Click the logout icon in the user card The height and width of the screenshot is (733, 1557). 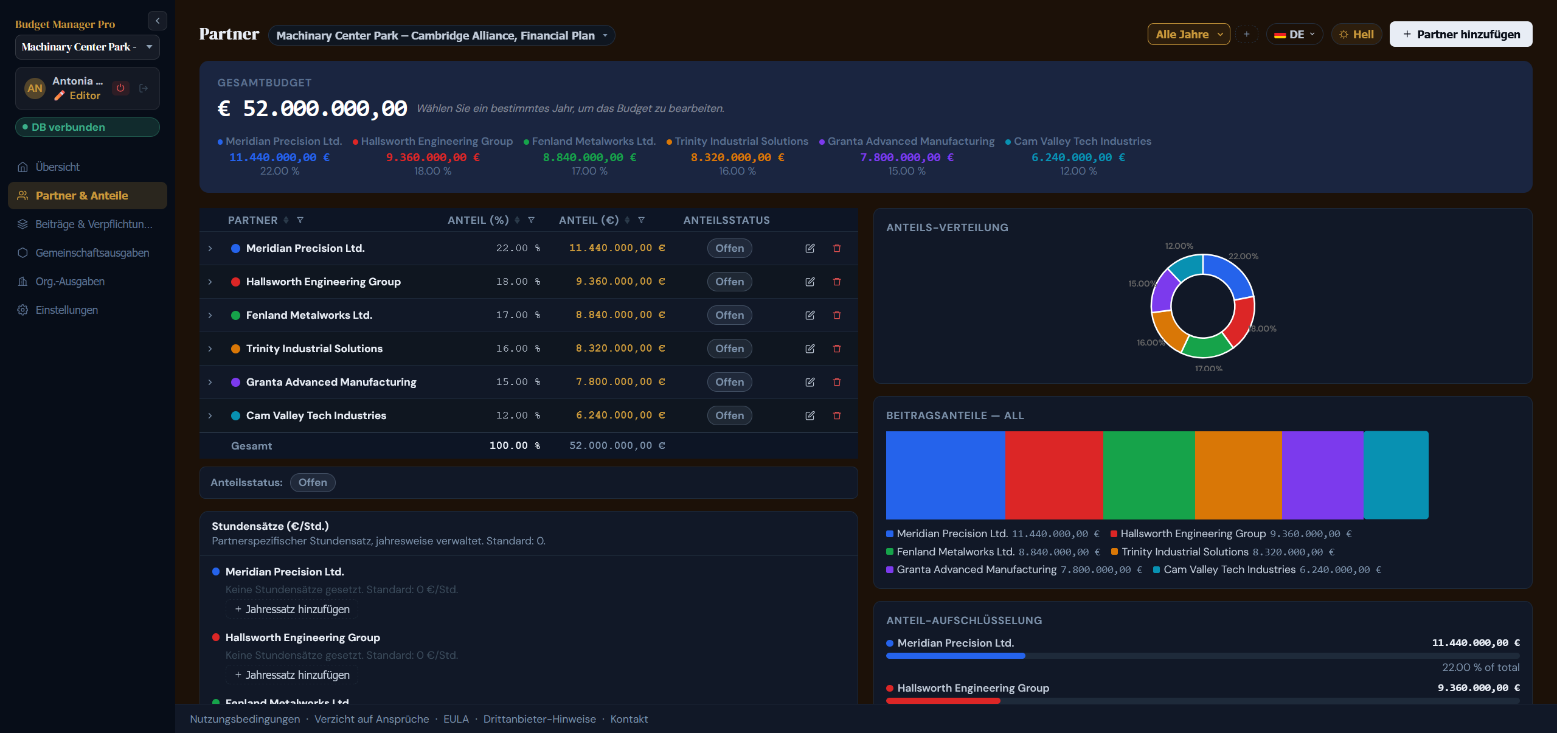(x=144, y=88)
